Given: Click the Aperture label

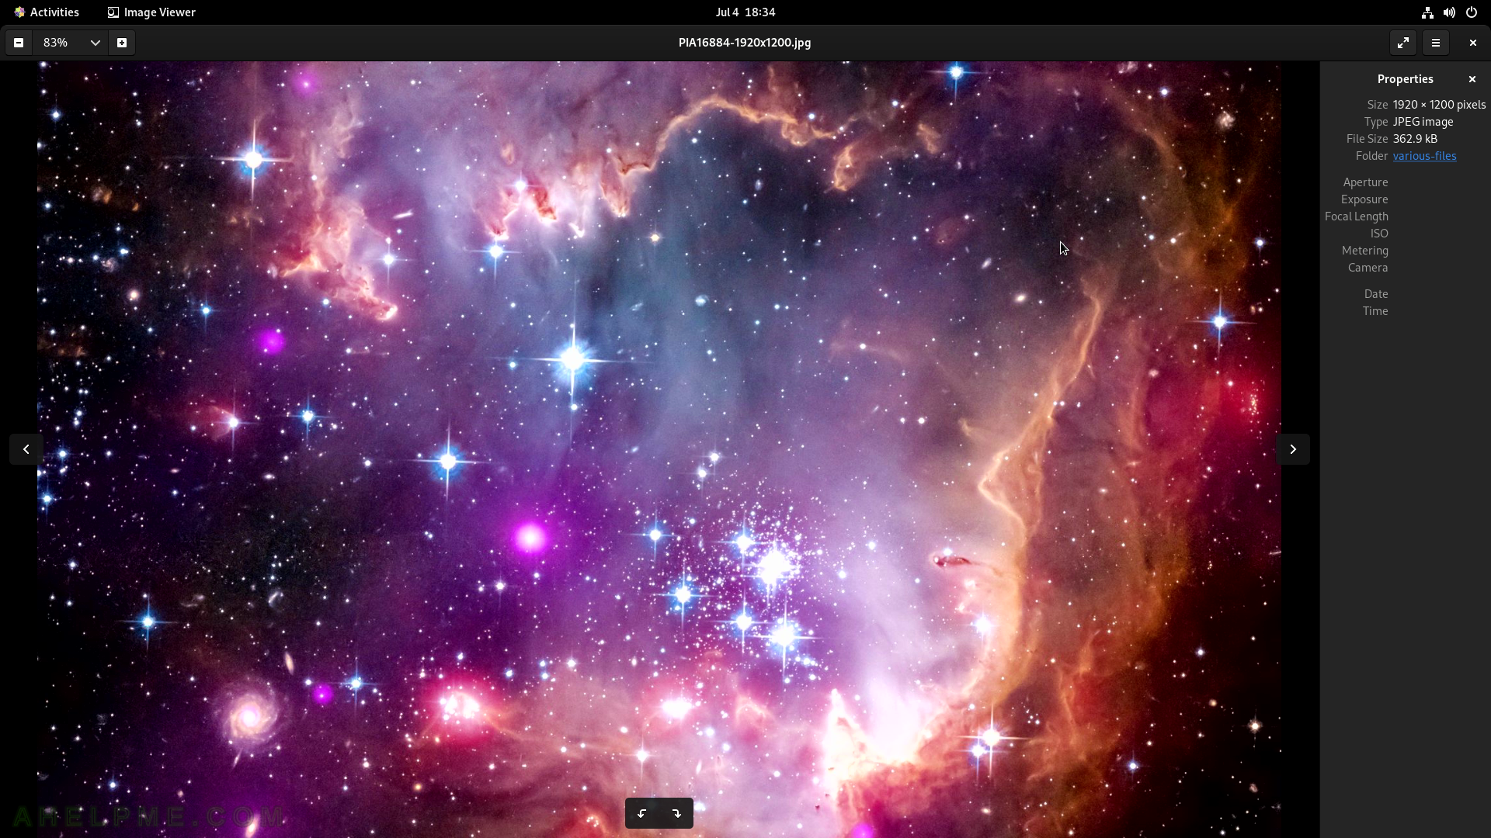Looking at the screenshot, I should click(1365, 182).
